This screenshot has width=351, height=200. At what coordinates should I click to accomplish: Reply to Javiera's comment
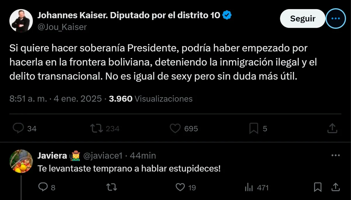(x=43, y=187)
